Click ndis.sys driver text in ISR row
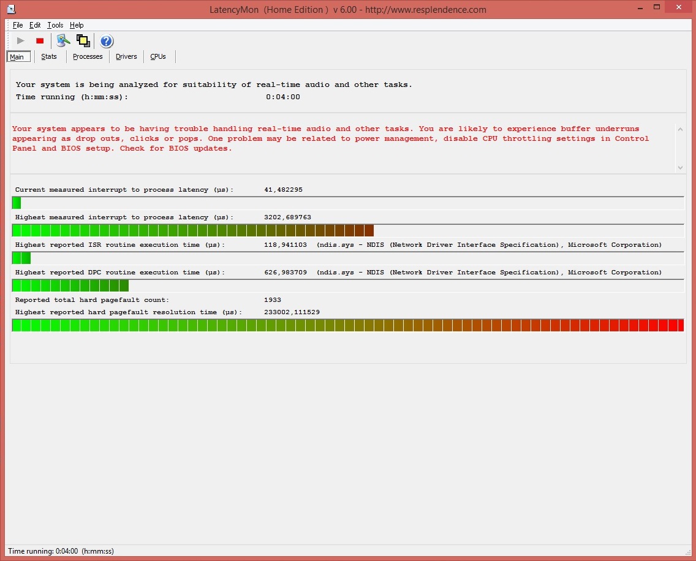The image size is (696, 561). point(489,244)
